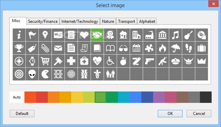Pick the pistol handgun icon

[149, 61]
